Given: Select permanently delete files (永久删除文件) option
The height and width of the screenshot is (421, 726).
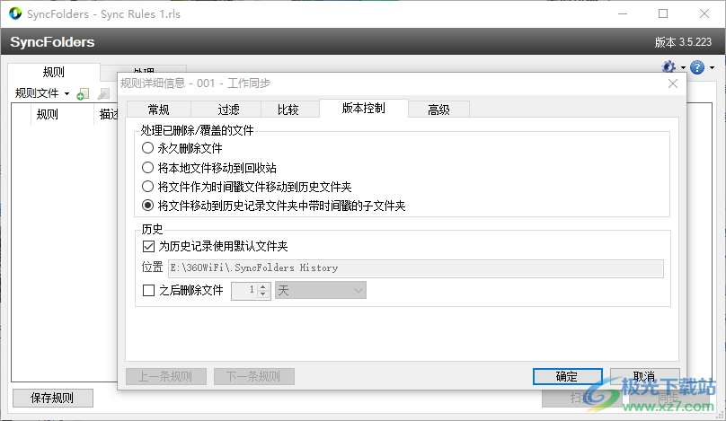Looking at the screenshot, I should point(182,148).
